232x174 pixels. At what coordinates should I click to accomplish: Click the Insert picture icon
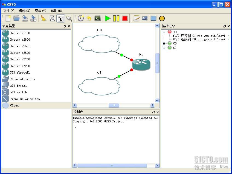(145, 18)
